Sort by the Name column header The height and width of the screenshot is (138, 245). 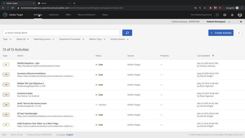(x=20, y=56)
